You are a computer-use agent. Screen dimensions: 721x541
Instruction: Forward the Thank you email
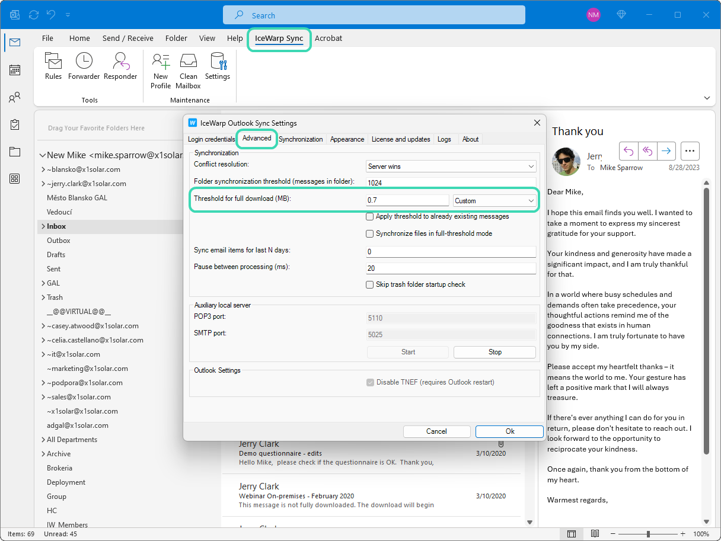pyautogui.click(x=666, y=151)
